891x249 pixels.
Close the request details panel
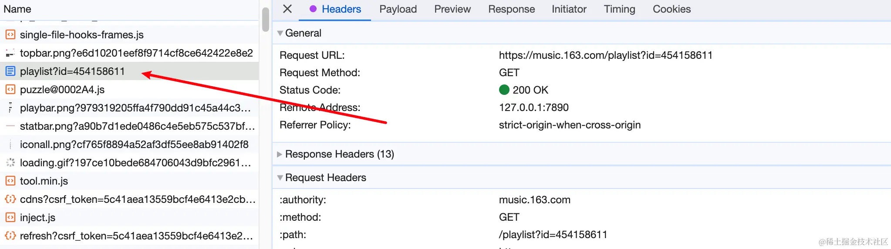pyautogui.click(x=287, y=9)
